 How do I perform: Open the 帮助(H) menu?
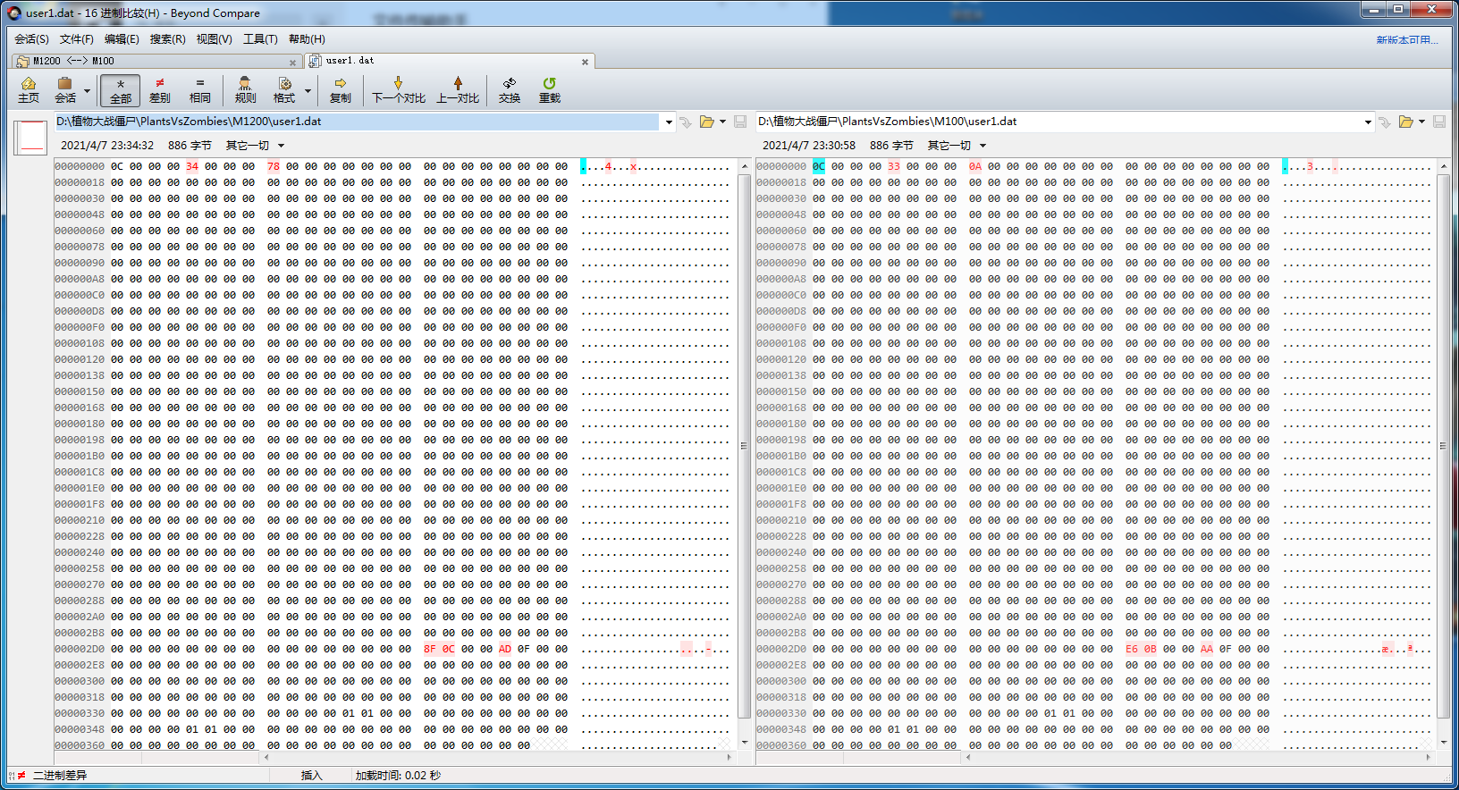coord(307,39)
